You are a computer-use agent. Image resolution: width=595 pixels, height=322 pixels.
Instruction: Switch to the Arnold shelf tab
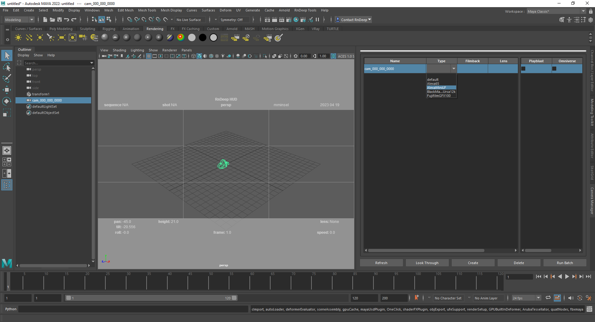pyautogui.click(x=232, y=29)
